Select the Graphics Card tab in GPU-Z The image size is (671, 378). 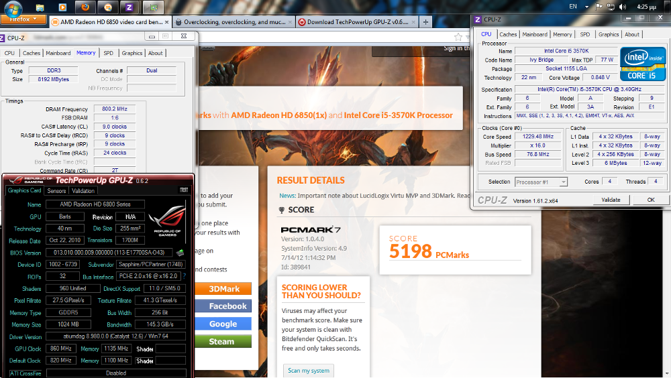pyautogui.click(x=24, y=190)
